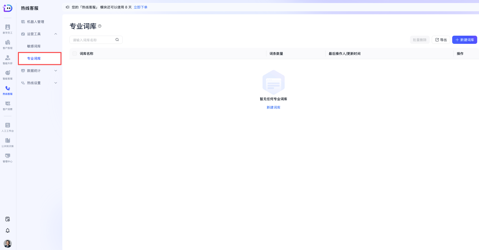Go to 智能外呼 module
The image size is (479, 250).
pos(8,59)
